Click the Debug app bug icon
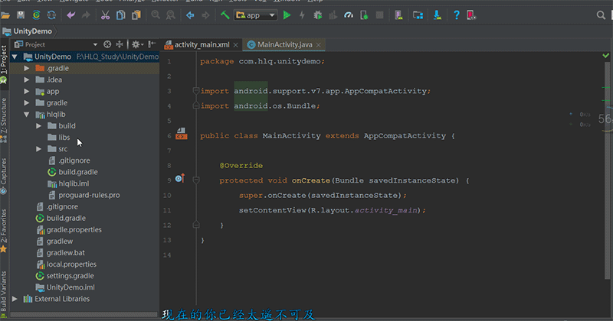The height and width of the screenshot is (321, 613). coord(318,15)
